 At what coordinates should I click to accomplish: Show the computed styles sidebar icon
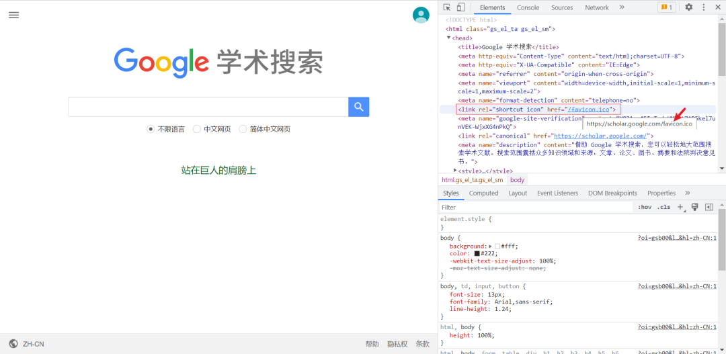tap(709, 207)
